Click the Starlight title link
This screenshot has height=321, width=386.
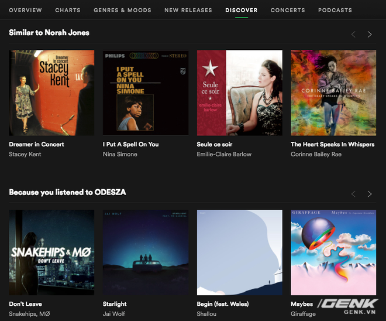pyautogui.click(x=115, y=304)
